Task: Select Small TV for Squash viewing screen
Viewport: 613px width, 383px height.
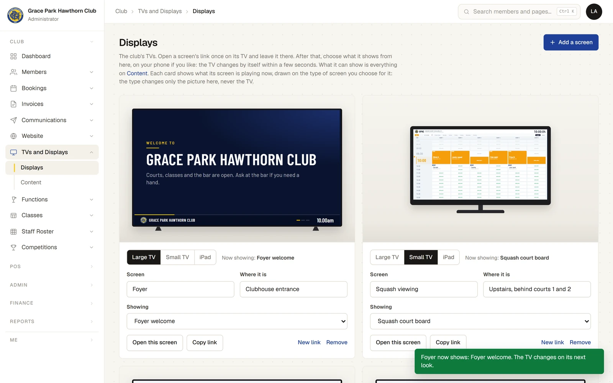Action: (x=421, y=257)
